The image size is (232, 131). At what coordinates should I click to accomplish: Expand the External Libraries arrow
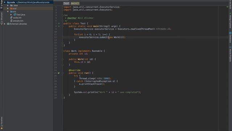(x=5, y=24)
